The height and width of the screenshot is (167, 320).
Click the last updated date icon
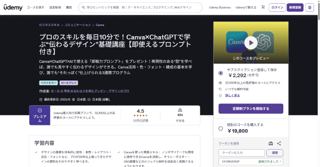click(x=41, y=100)
